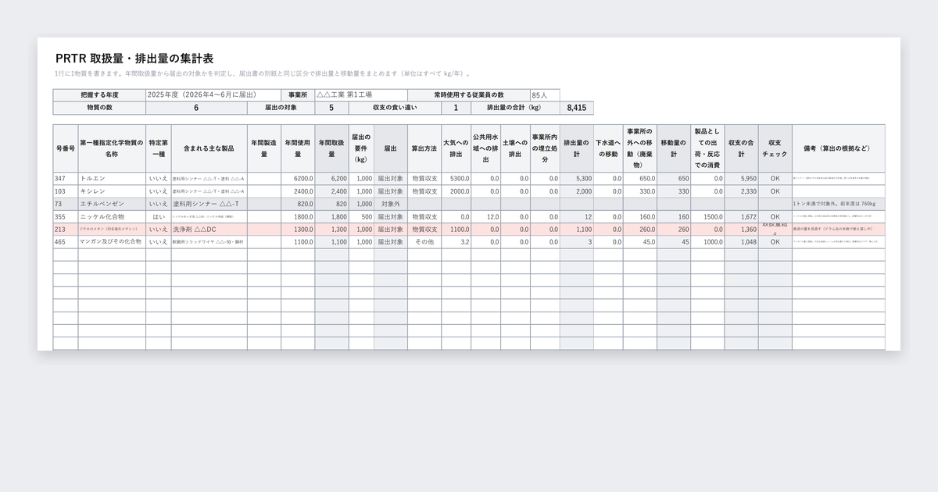Viewport: 938px width, 492px height.
Task: Click the はい cell in ニッケル化合物 row
Action: click(x=158, y=216)
